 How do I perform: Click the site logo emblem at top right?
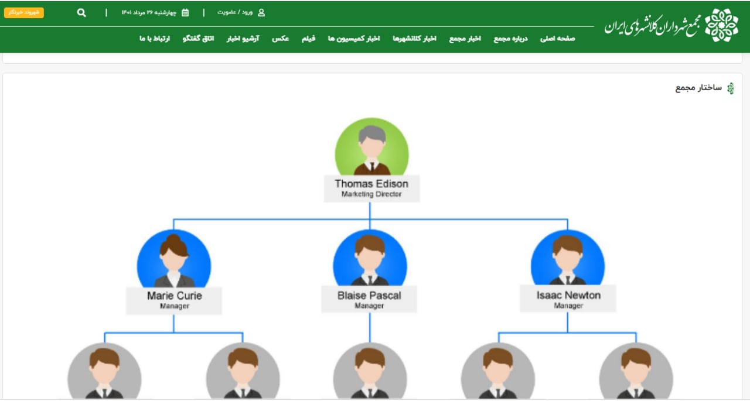tap(721, 25)
